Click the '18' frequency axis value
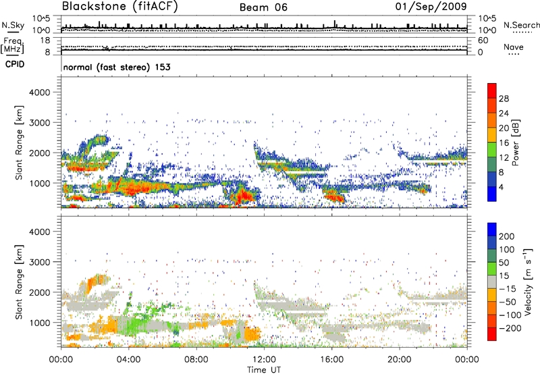540x374 pixels. click(45, 41)
